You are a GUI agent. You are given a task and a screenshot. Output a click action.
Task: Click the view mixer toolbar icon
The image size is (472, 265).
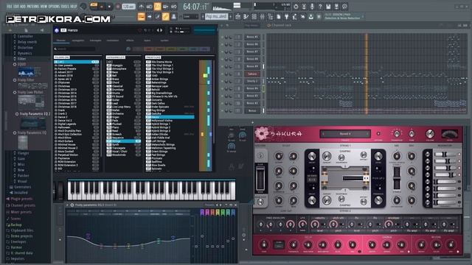coord(263,17)
